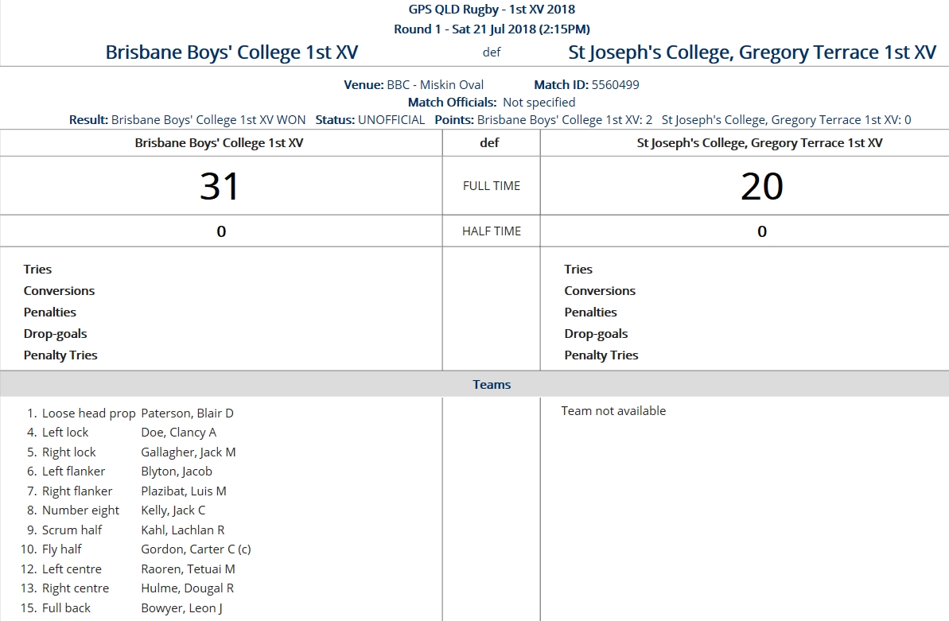Select the Match ID number 5560499
The image size is (949, 621).
615,85
